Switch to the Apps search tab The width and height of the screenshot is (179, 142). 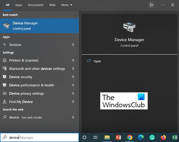coord(18,5)
